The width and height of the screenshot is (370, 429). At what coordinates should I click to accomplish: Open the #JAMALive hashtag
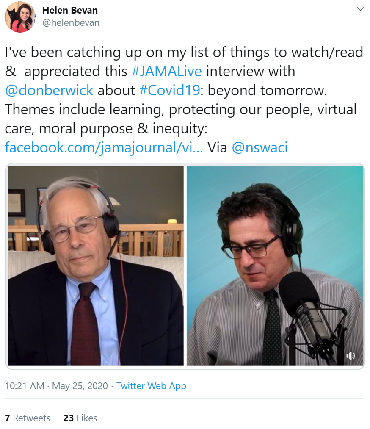(166, 71)
